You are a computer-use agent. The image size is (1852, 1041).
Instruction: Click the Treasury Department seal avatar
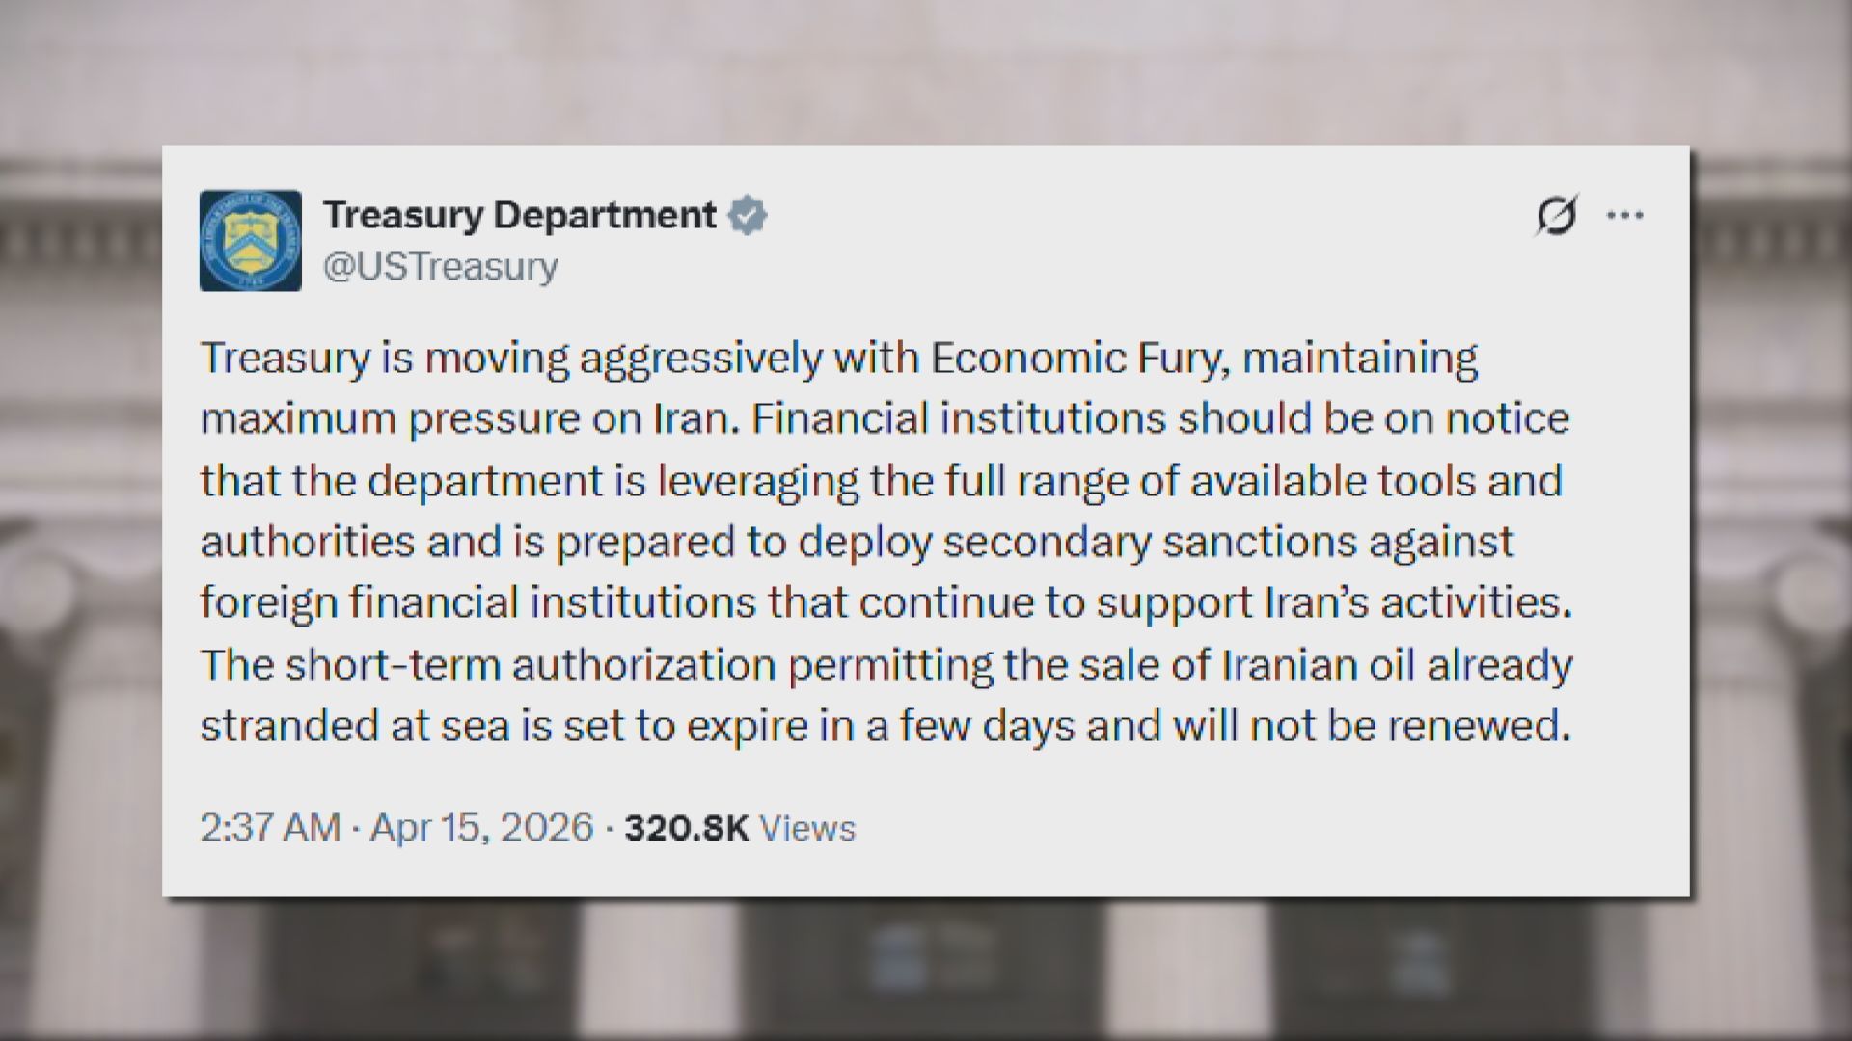[x=250, y=240]
